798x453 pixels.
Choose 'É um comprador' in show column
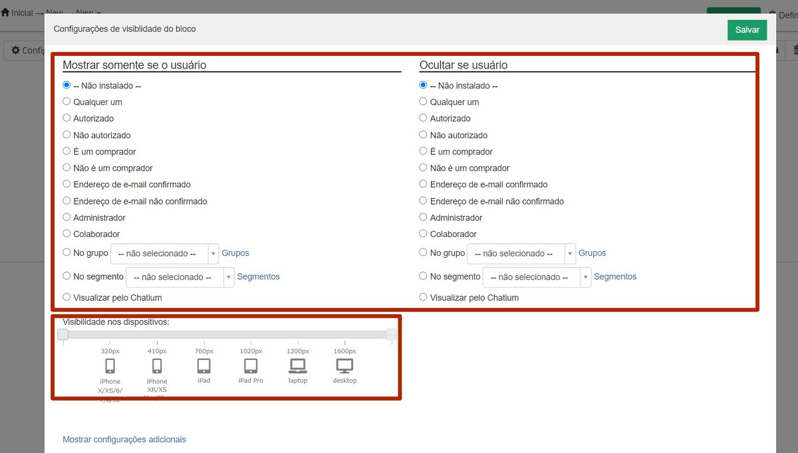point(66,151)
